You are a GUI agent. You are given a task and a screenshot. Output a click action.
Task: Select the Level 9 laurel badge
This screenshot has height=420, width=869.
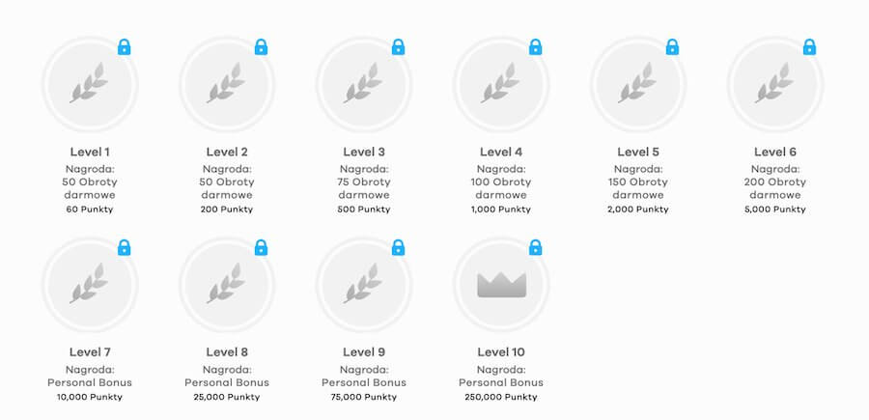click(364, 285)
